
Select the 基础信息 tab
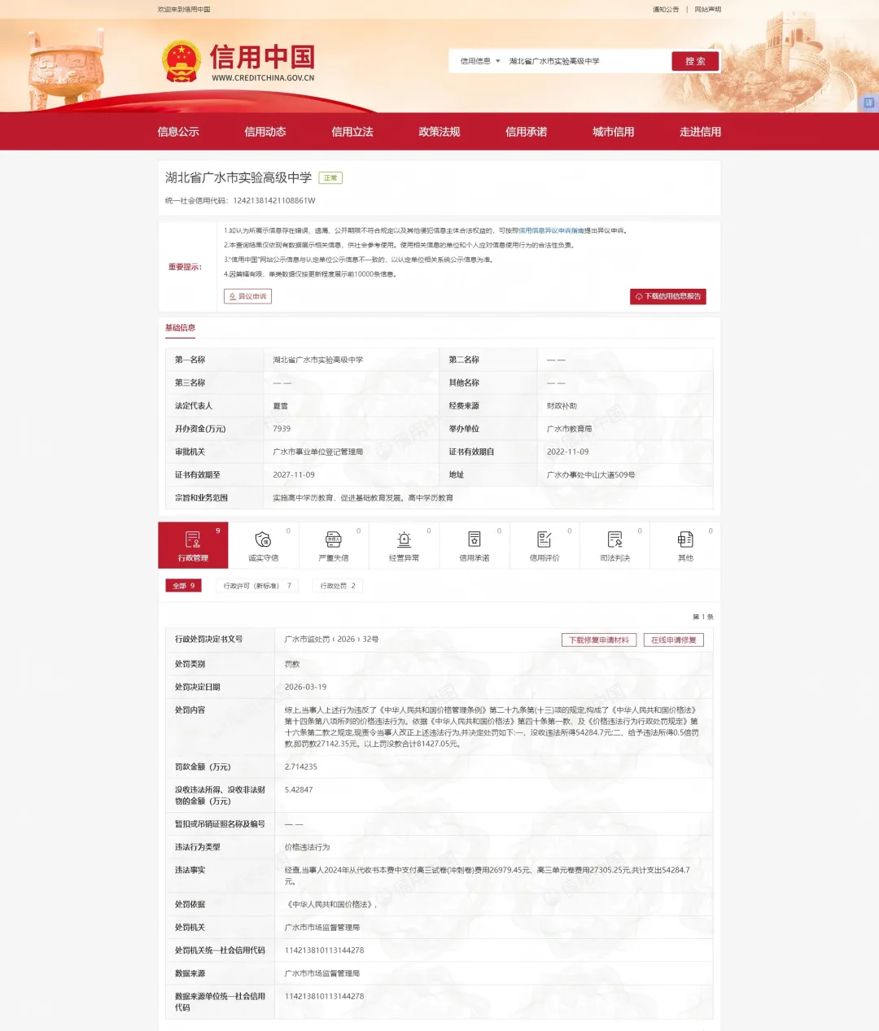pos(181,328)
